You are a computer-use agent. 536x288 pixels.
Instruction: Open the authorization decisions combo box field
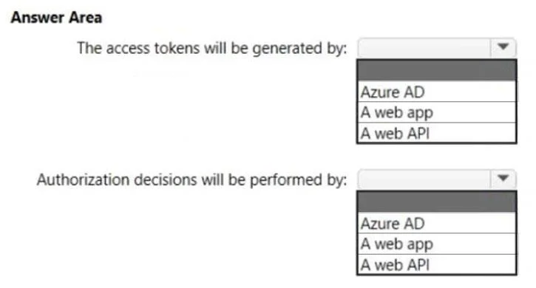click(436, 179)
